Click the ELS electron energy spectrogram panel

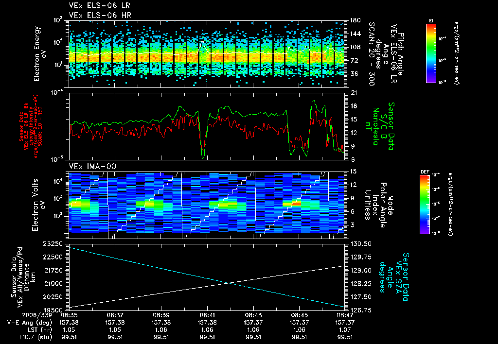207,54
